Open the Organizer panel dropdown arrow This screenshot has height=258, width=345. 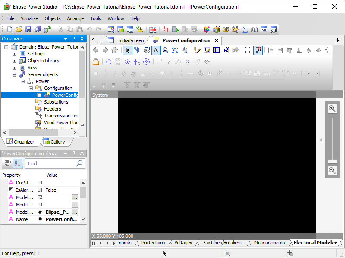66,39
